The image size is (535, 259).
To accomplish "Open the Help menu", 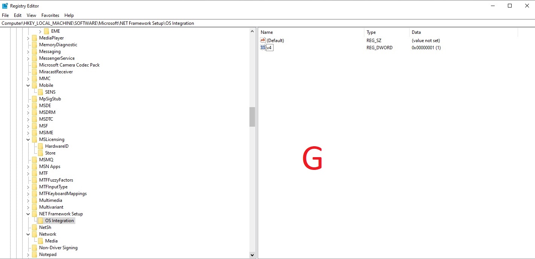I will (x=69, y=15).
